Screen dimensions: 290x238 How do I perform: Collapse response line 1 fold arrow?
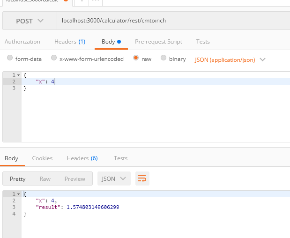click(18, 194)
